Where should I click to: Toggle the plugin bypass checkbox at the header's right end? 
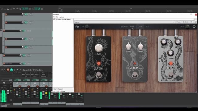(196, 22)
